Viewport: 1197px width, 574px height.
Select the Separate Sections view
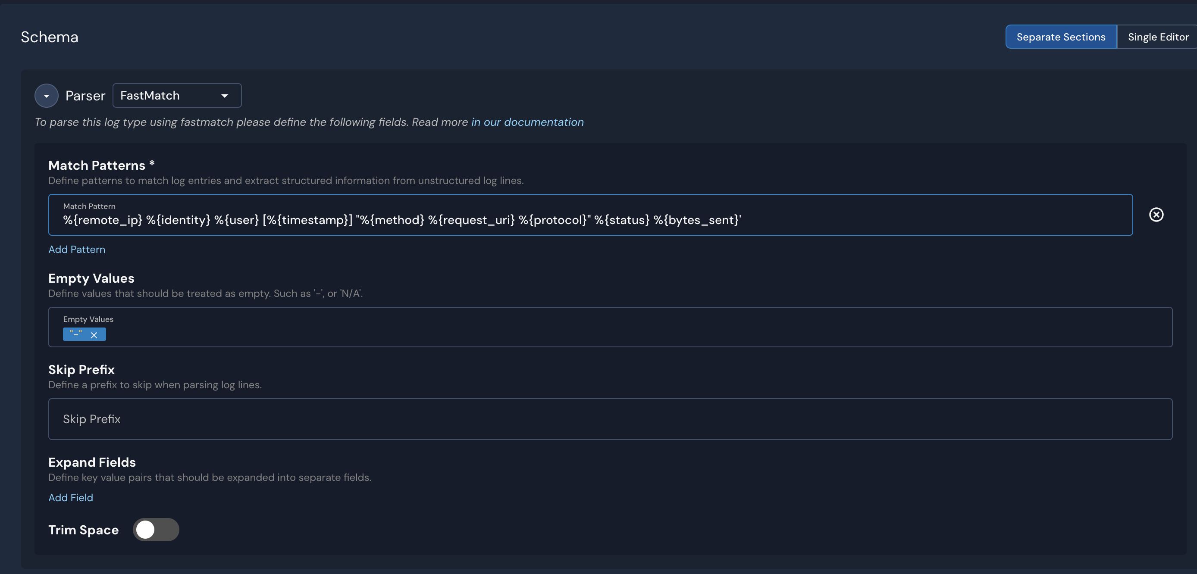point(1061,37)
